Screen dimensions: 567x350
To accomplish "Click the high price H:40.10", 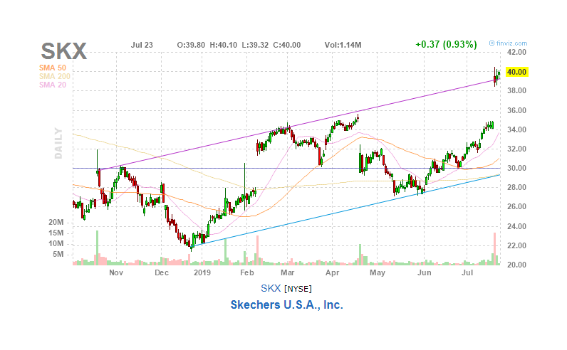I will click(224, 45).
